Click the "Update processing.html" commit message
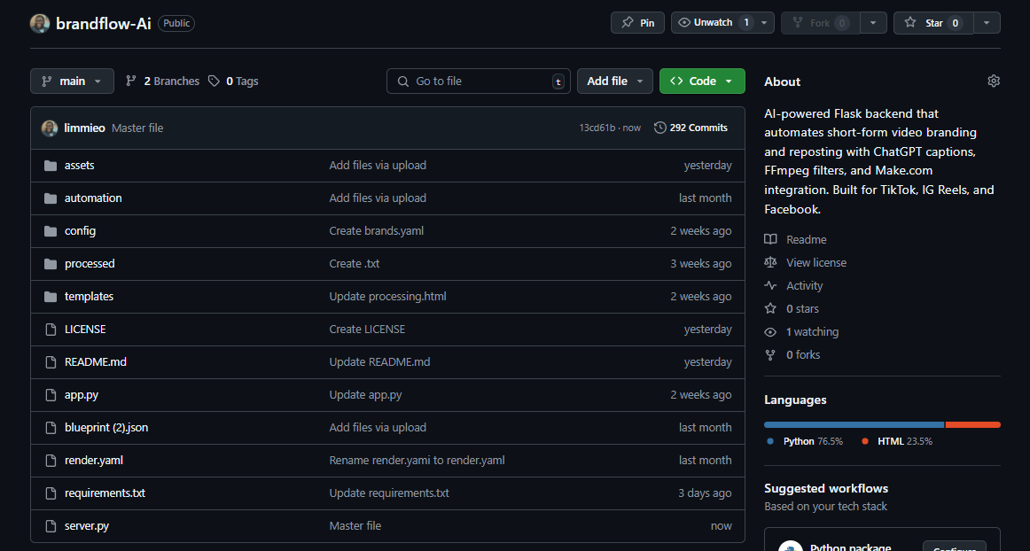The height and width of the screenshot is (551, 1030). tap(387, 297)
